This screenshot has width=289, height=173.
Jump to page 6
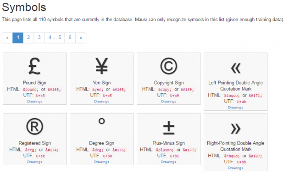pos(70,38)
